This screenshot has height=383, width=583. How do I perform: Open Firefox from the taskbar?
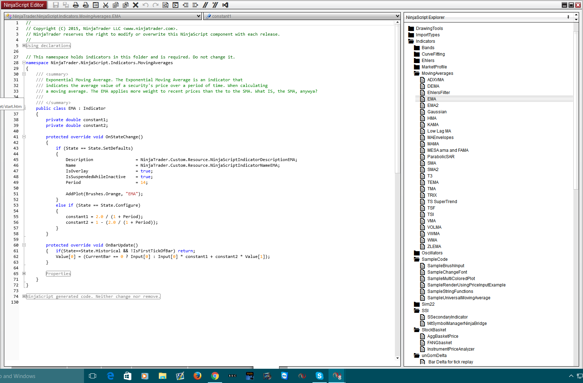coord(197,376)
